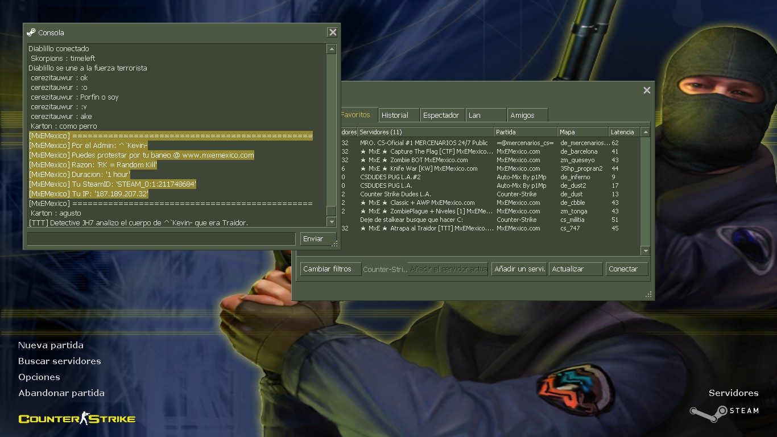777x437 pixels.
Task: Open the Historial tab
Action: 399,115
